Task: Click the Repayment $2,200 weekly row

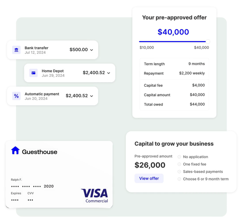Action: 174,73
